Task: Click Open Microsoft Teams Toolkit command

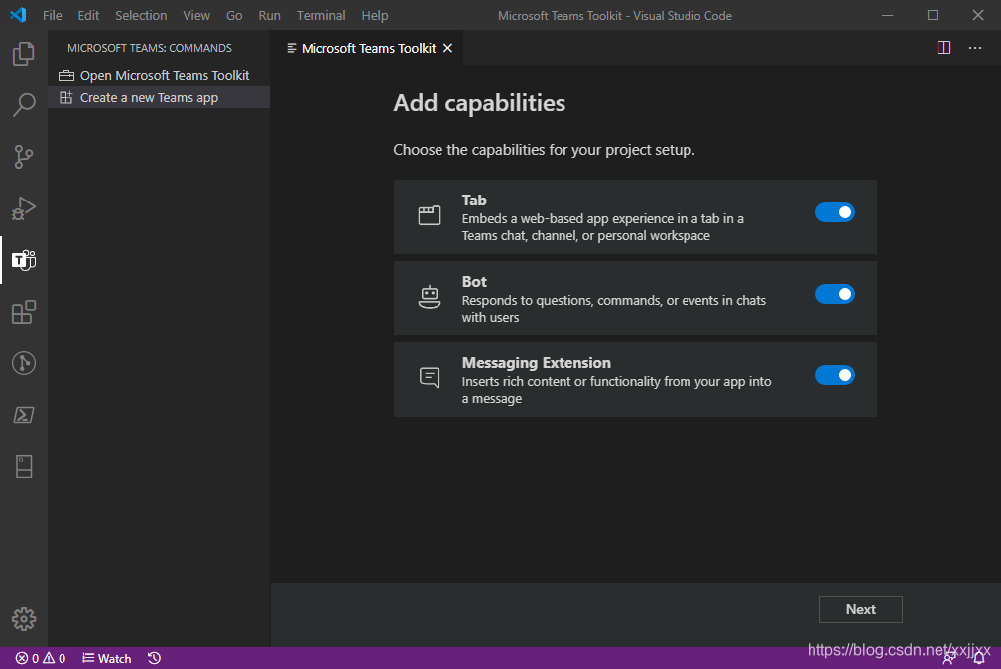Action: click(159, 76)
